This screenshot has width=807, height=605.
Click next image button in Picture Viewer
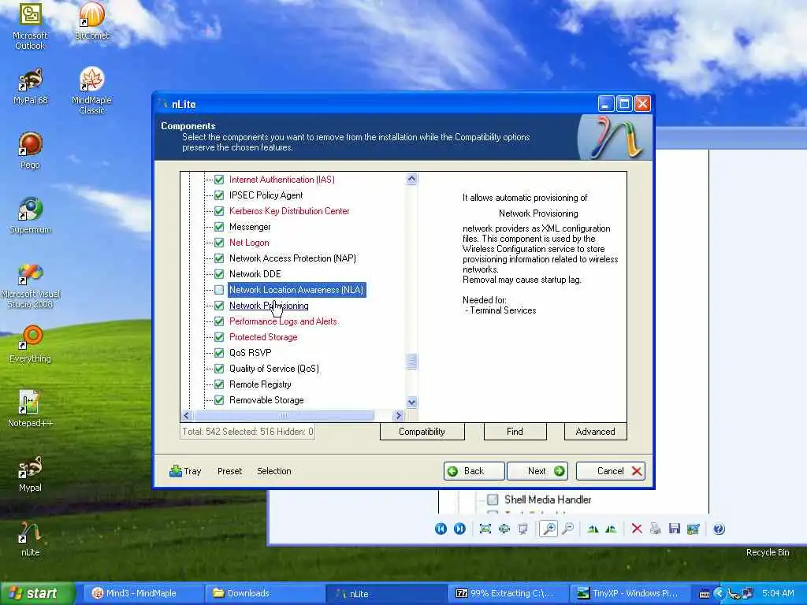pyautogui.click(x=459, y=529)
